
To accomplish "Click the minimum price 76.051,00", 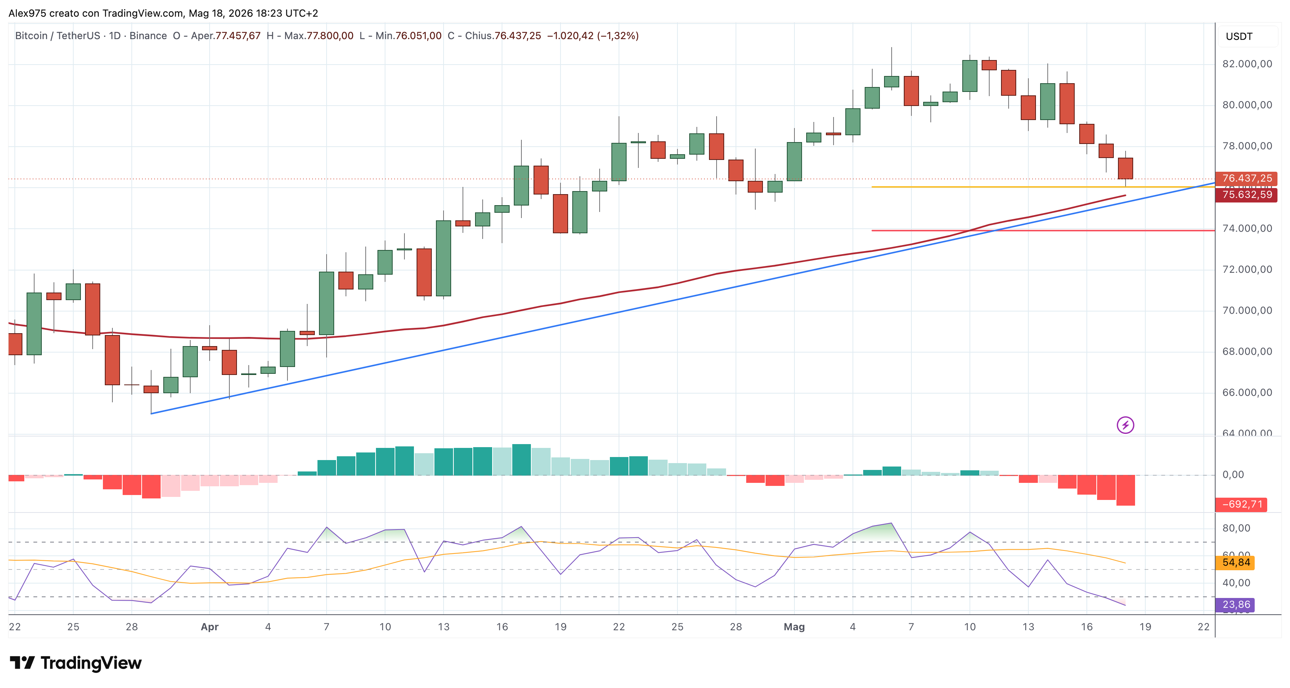I will tap(418, 36).
